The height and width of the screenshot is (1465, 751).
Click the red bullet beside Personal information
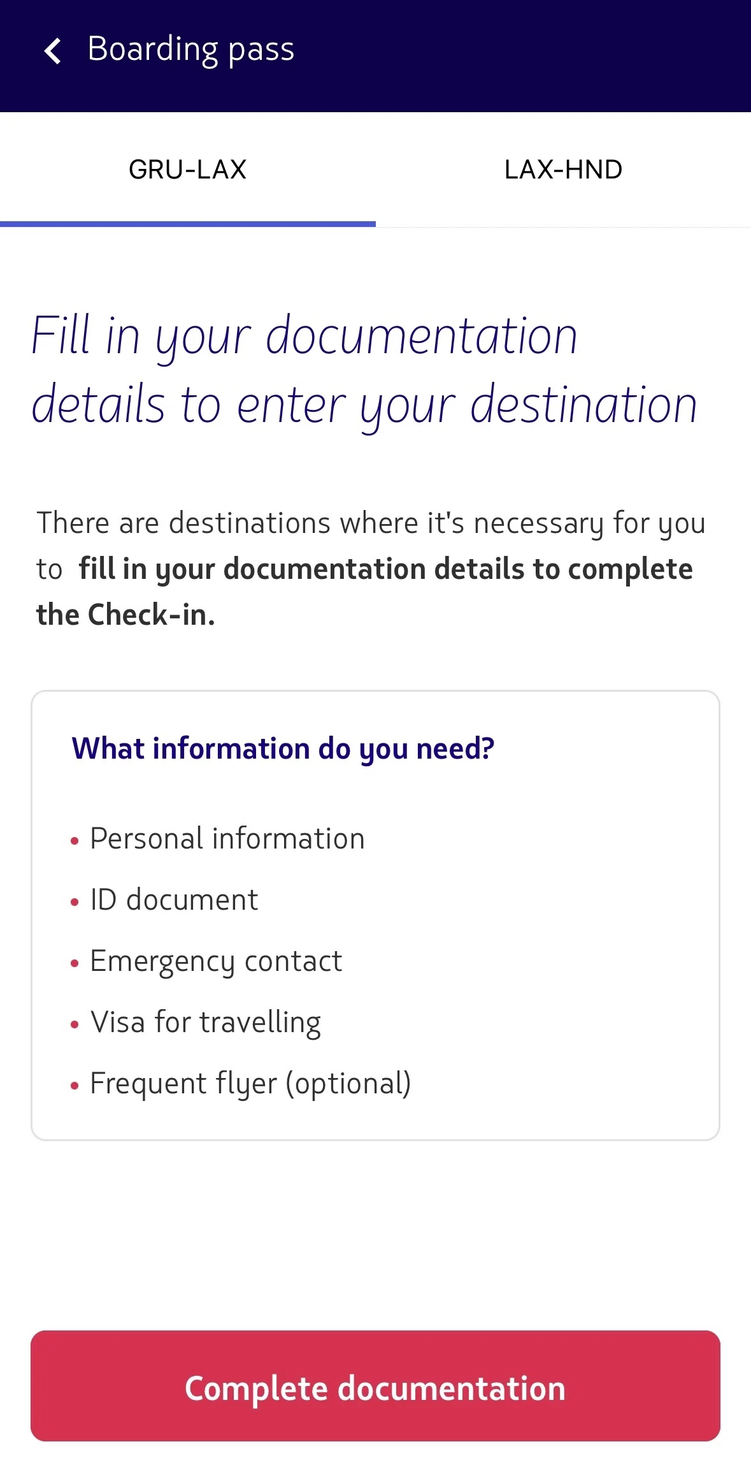pyautogui.click(x=75, y=842)
